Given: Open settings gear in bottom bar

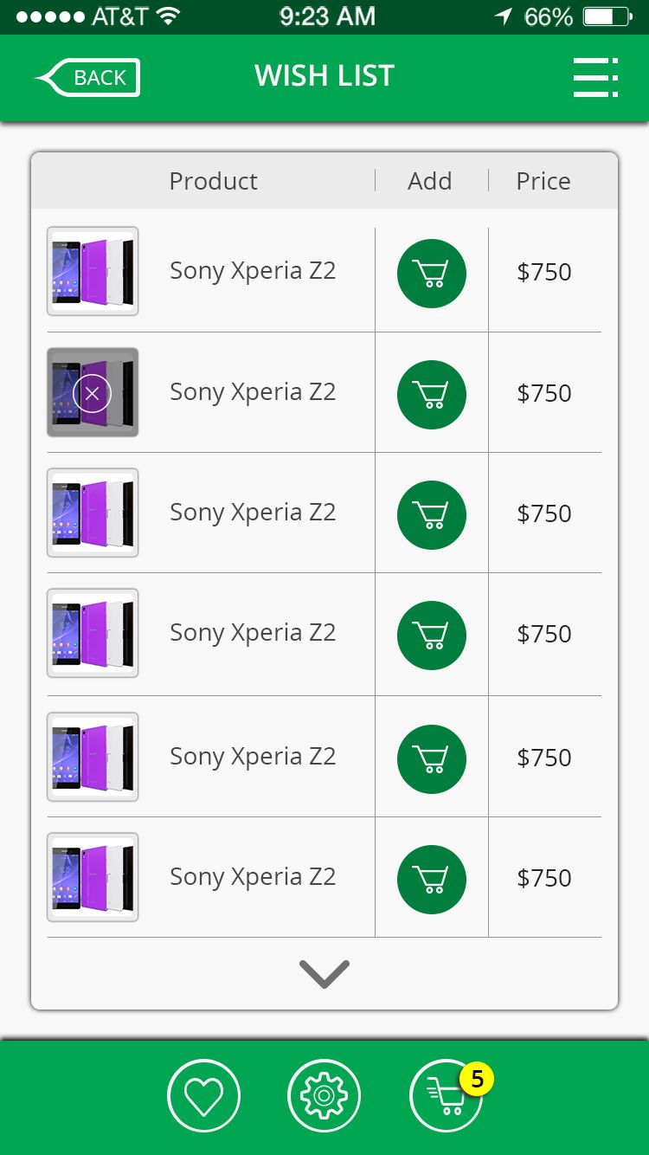Looking at the screenshot, I should coord(324,1096).
